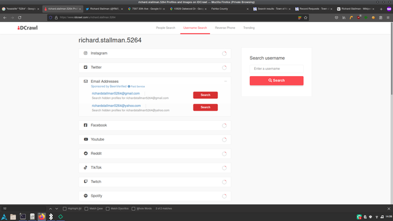Click the IDCrawl logo

pyautogui.click(x=28, y=28)
